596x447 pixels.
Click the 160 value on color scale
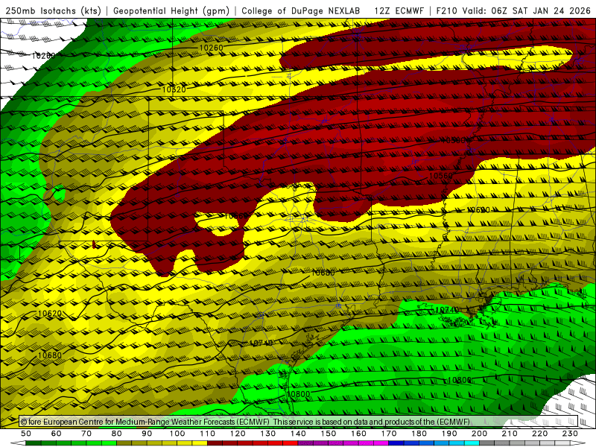[358, 434]
